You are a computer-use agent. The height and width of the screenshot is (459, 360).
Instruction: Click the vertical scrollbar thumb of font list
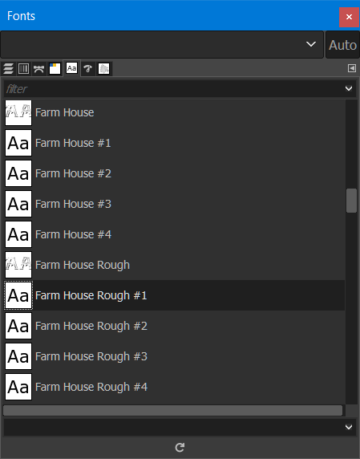click(x=351, y=201)
